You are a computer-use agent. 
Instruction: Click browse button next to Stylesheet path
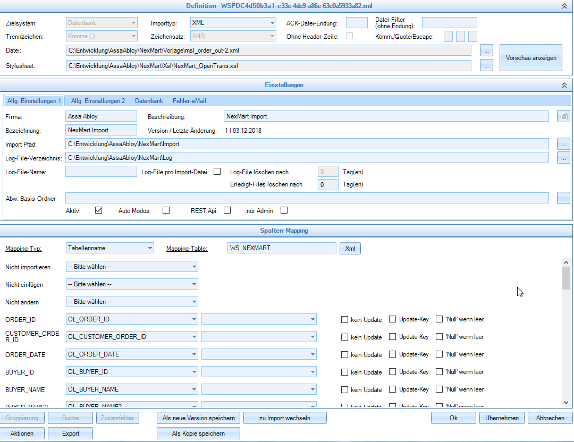click(486, 65)
